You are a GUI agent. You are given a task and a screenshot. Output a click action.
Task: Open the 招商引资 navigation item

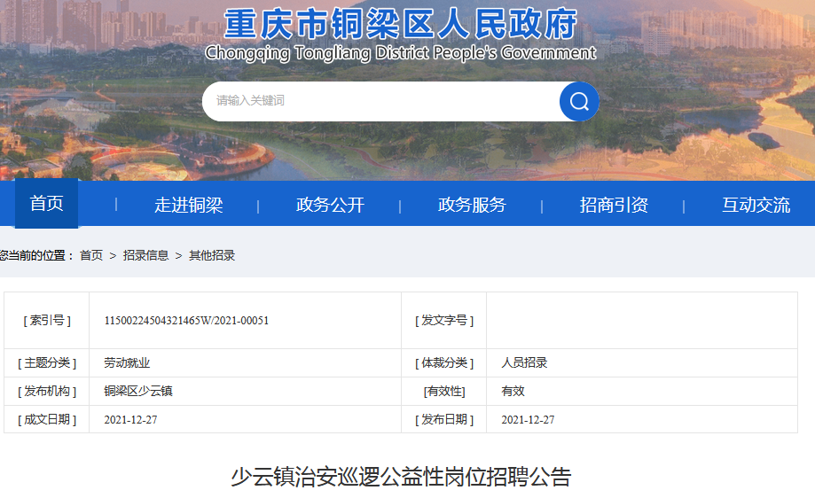click(x=614, y=205)
